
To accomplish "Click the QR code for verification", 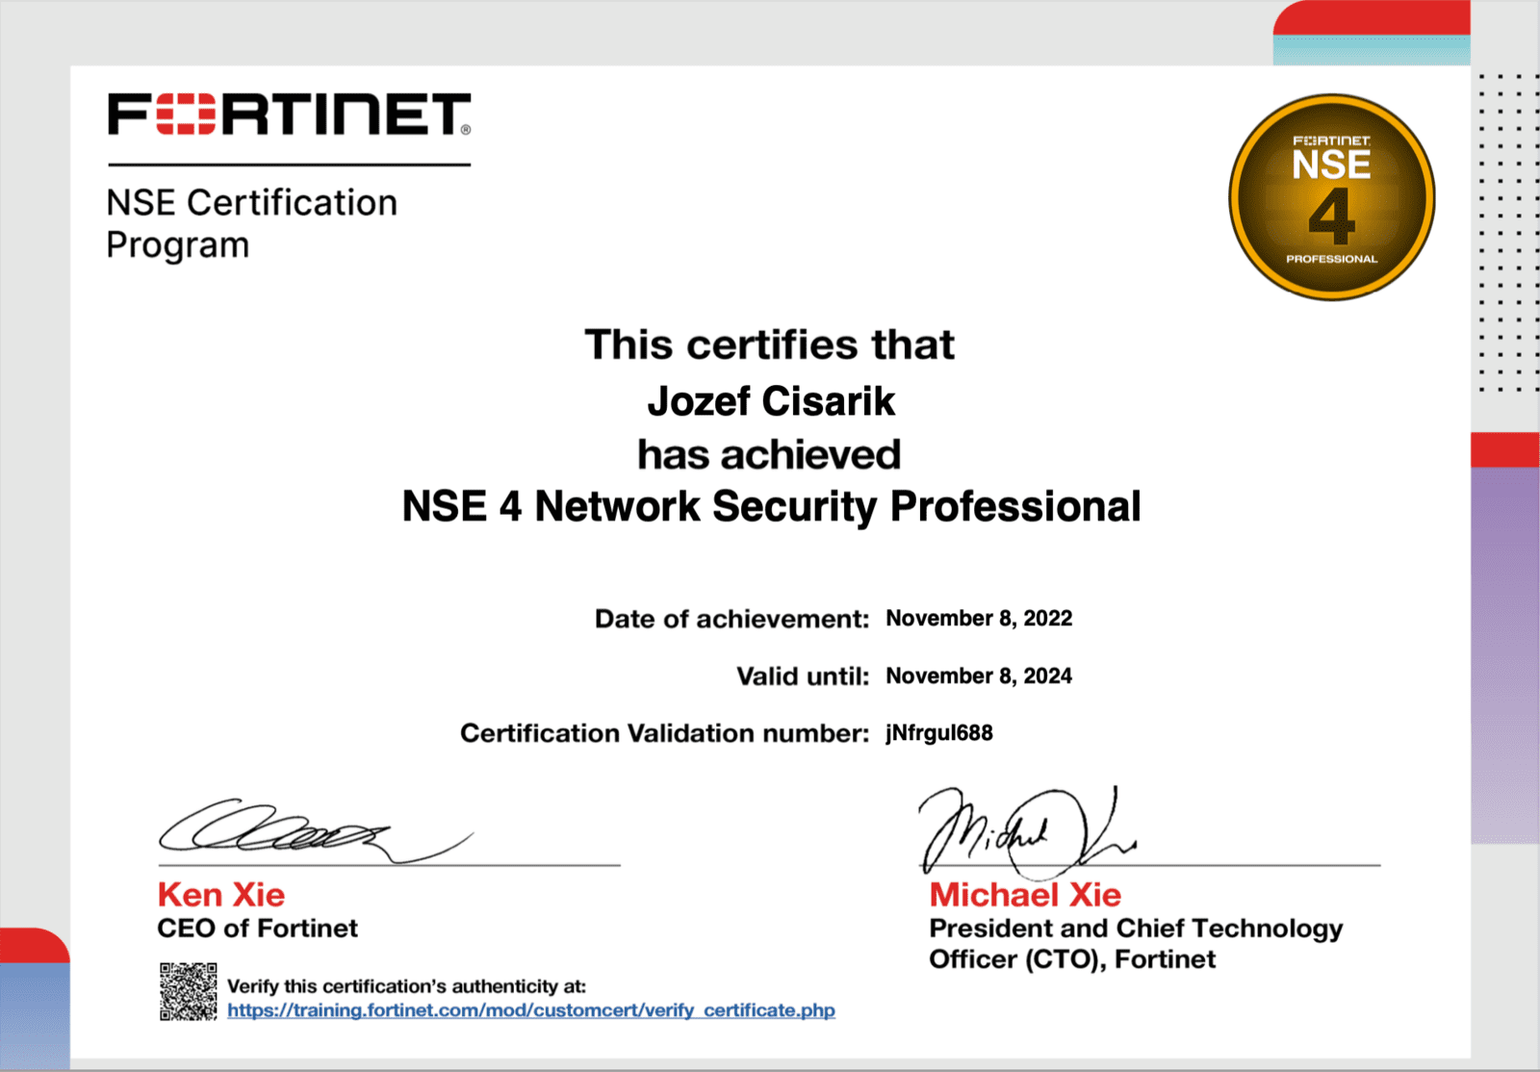I will pos(189,991).
